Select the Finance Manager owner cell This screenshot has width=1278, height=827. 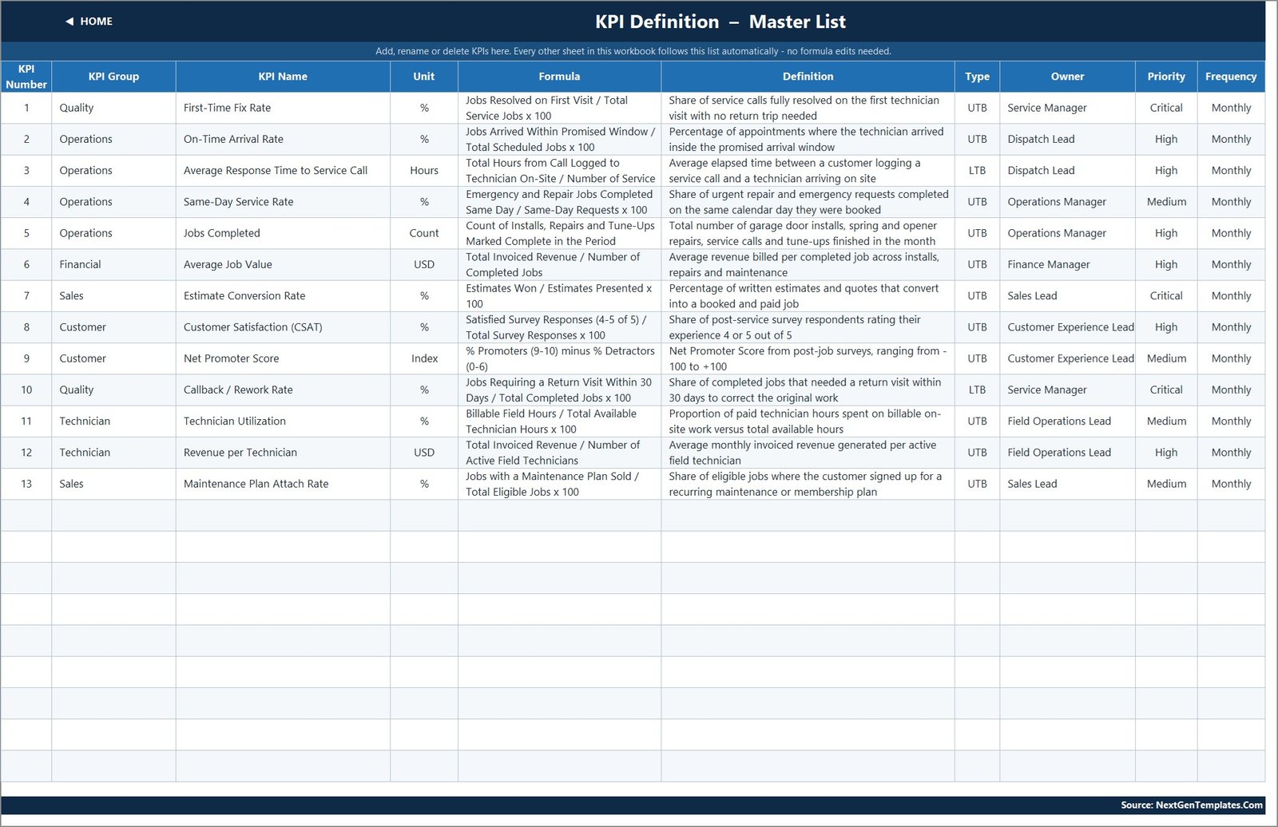click(x=1067, y=264)
